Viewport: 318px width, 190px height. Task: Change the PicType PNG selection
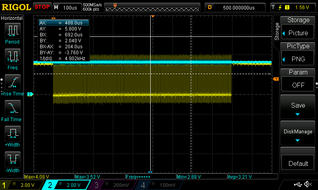pos(298,53)
